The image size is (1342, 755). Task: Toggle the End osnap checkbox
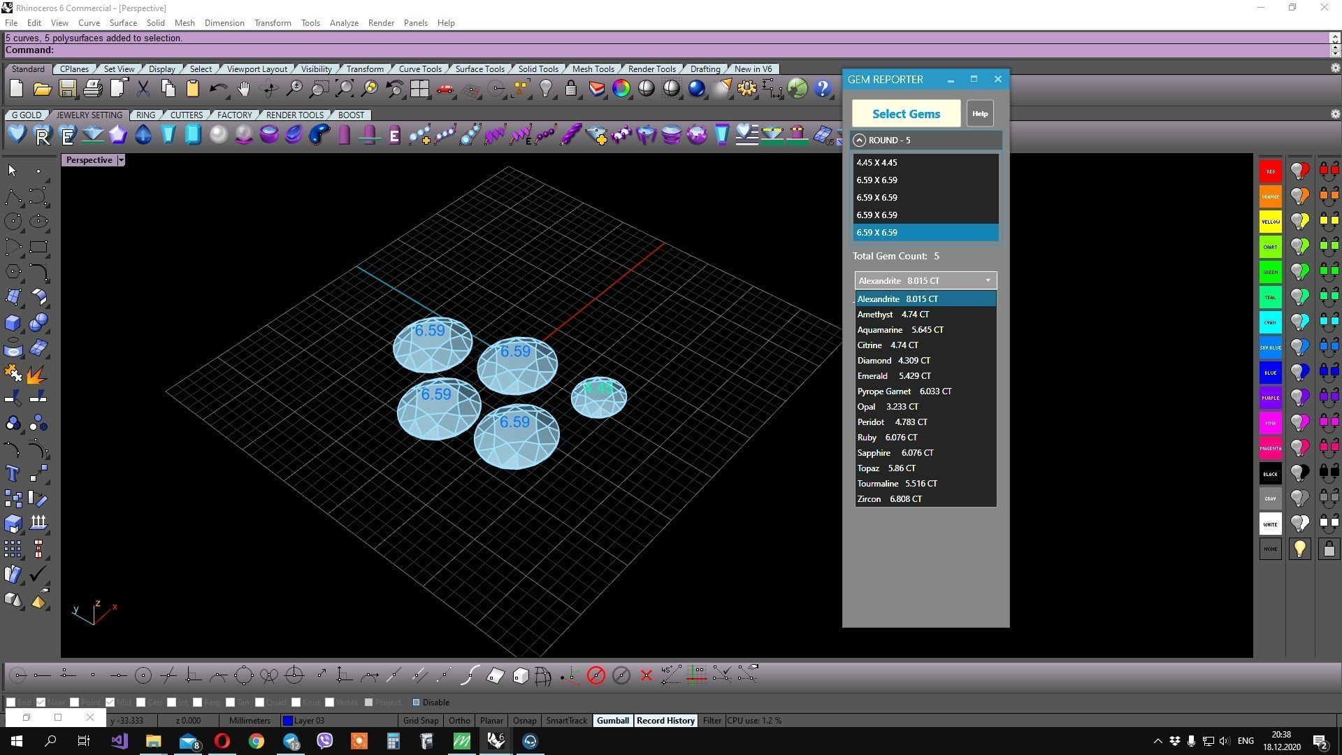click(x=10, y=703)
